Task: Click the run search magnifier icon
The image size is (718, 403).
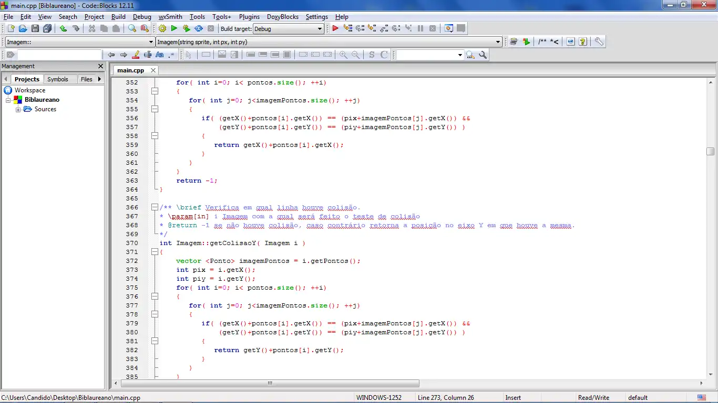Action: click(x=470, y=55)
